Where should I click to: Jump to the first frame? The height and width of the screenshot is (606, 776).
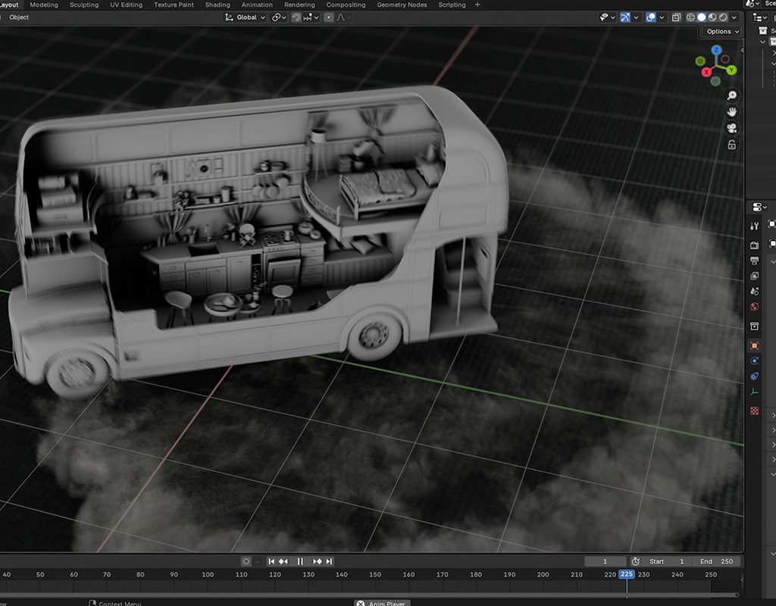click(271, 561)
